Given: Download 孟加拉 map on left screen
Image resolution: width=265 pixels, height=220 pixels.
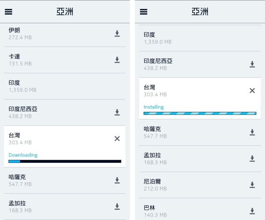Looking at the screenshot, I should [x=117, y=206].
